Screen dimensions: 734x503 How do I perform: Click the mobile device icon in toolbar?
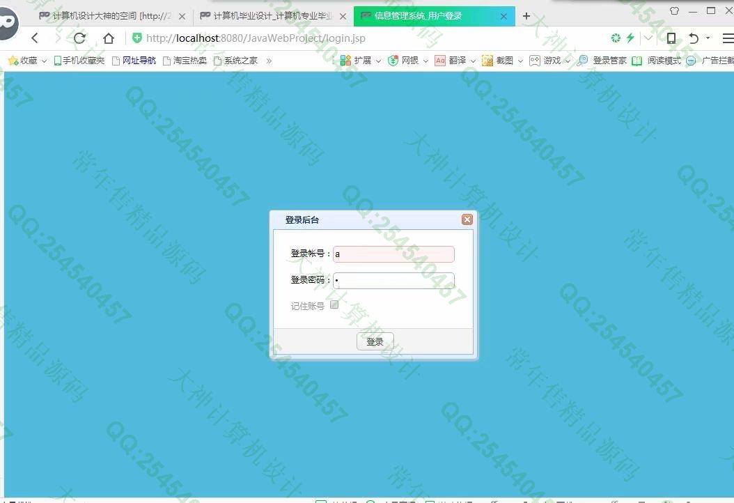[671, 38]
